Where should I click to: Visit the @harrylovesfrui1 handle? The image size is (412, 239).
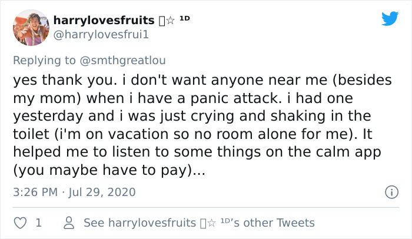tap(101, 36)
